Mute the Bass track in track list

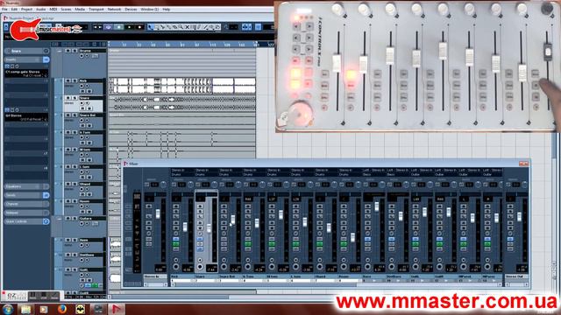pyautogui.click(x=68, y=240)
